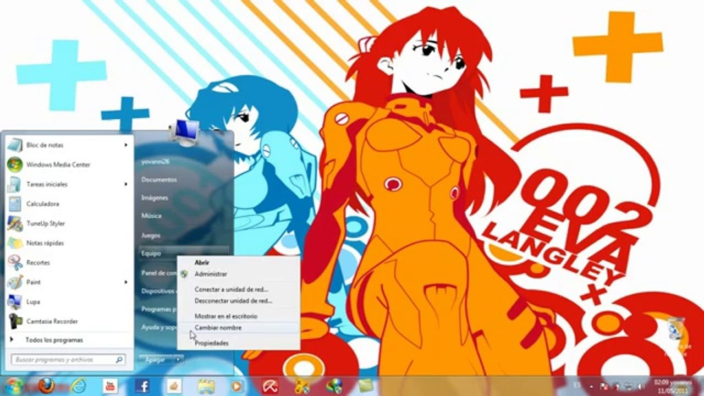
Task: Open Música in the Start menu
Action: point(151,216)
